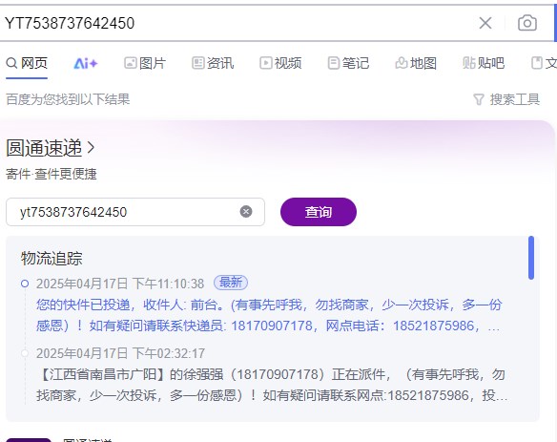Viewport: 557px width, 442px height.
Task: Switch to the 笔记 tab
Action: (348, 63)
